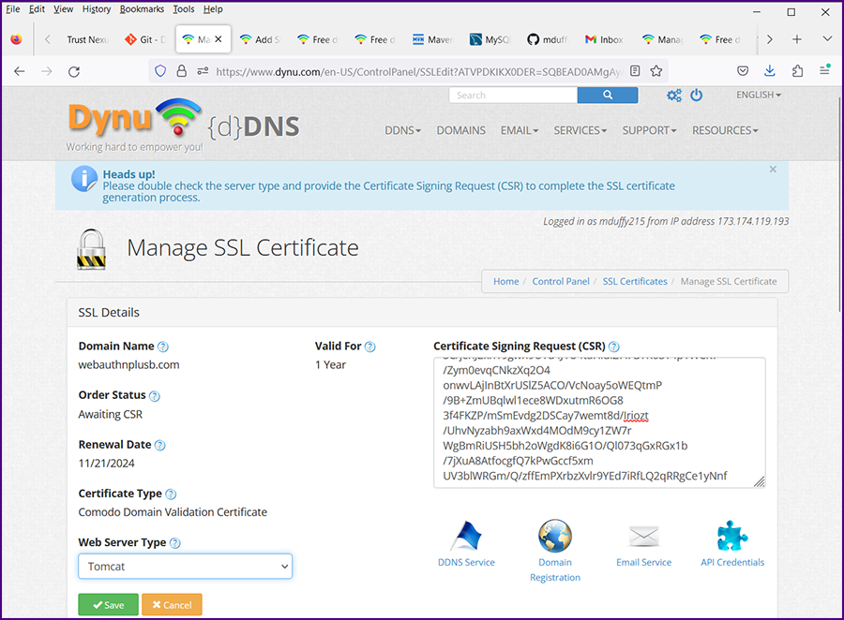Click the Firefox logo icon
Screen dimensions: 844x620
point(16,39)
